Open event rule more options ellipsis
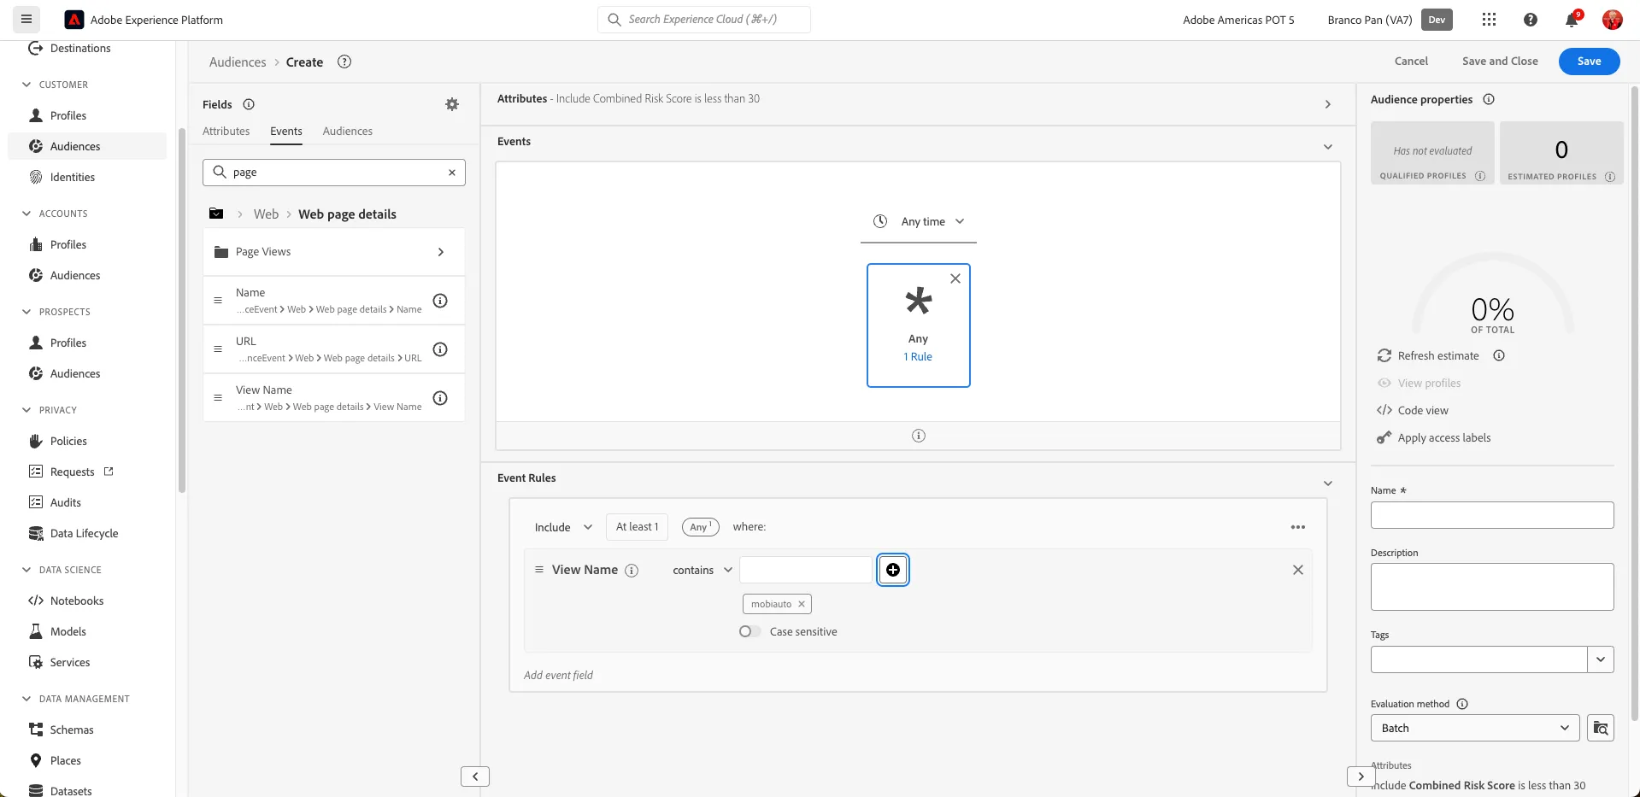This screenshot has width=1640, height=797. pyautogui.click(x=1298, y=527)
